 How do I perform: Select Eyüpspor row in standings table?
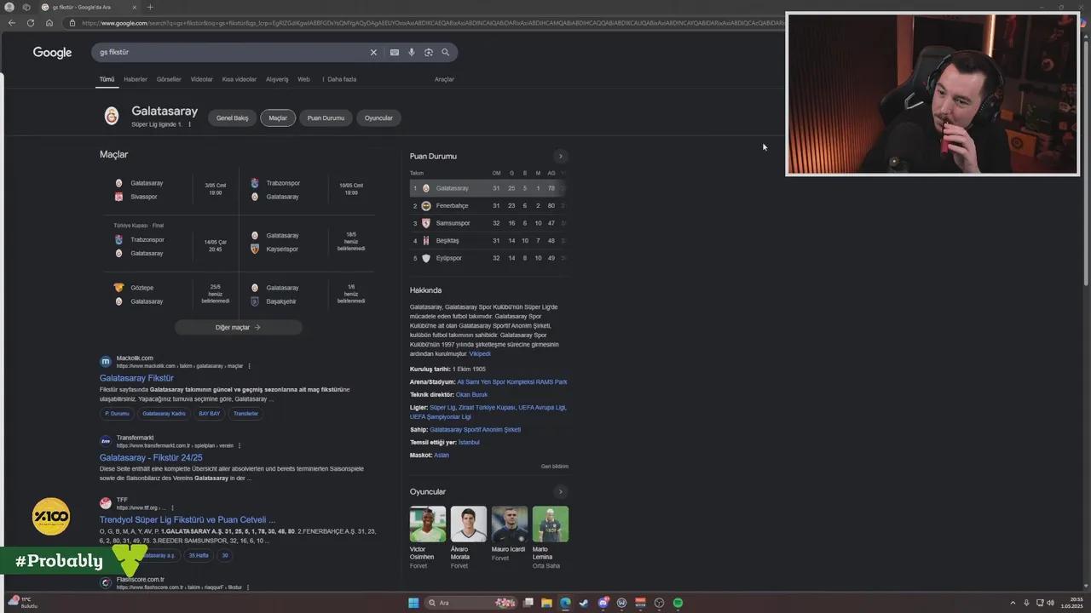[x=488, y=258]
